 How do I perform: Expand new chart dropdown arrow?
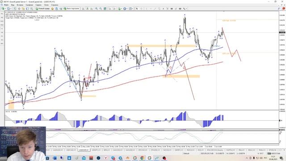point(5,8)
